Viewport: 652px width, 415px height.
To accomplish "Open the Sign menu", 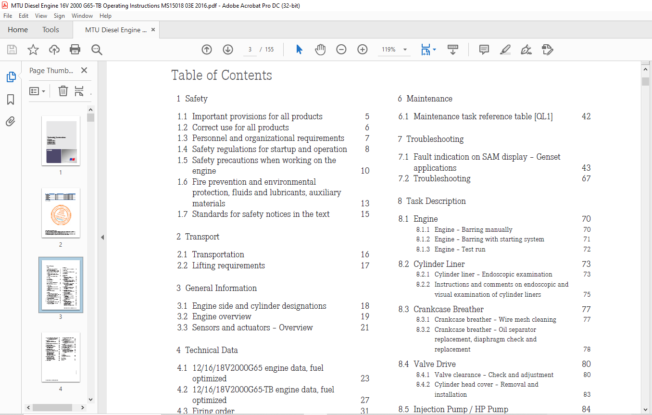I will (59, 16).
